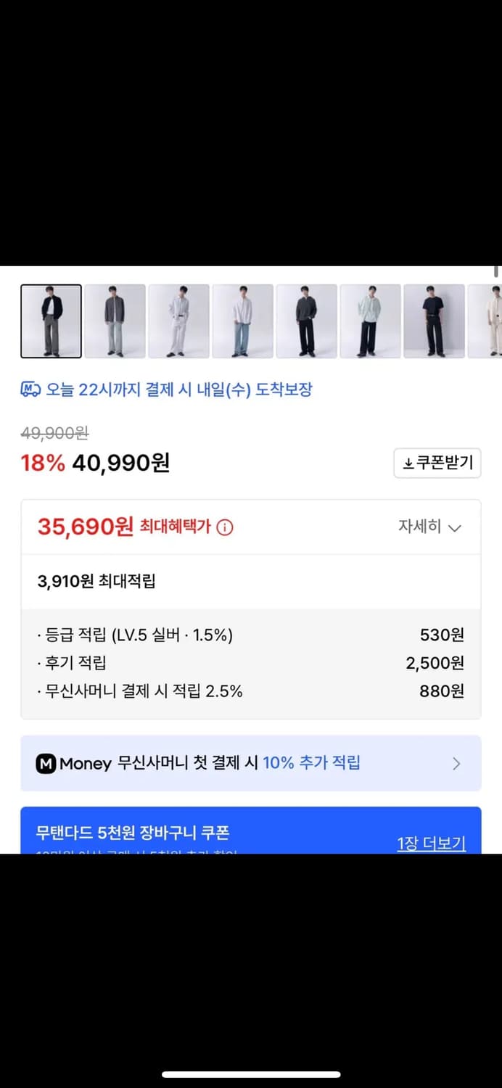Image resolution: width=502 pixels, height=1088 pixels.
Task: Select the white pants outfit thumbnail
Action: [x=178, y=321]
